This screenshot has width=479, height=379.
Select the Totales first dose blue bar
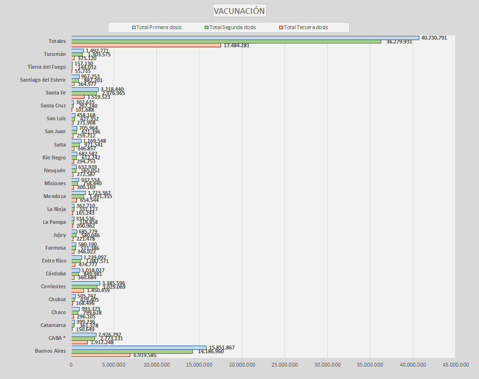pos(245,38)
